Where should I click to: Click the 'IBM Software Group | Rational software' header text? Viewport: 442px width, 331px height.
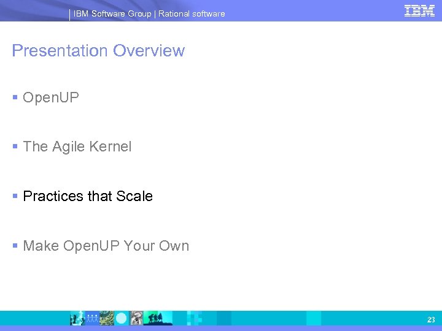[x=149, y=13]
